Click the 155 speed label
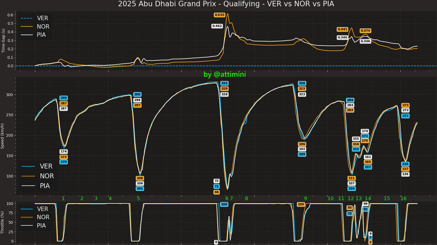Viewport: 437px width, 245px height. tap(356, 139)
